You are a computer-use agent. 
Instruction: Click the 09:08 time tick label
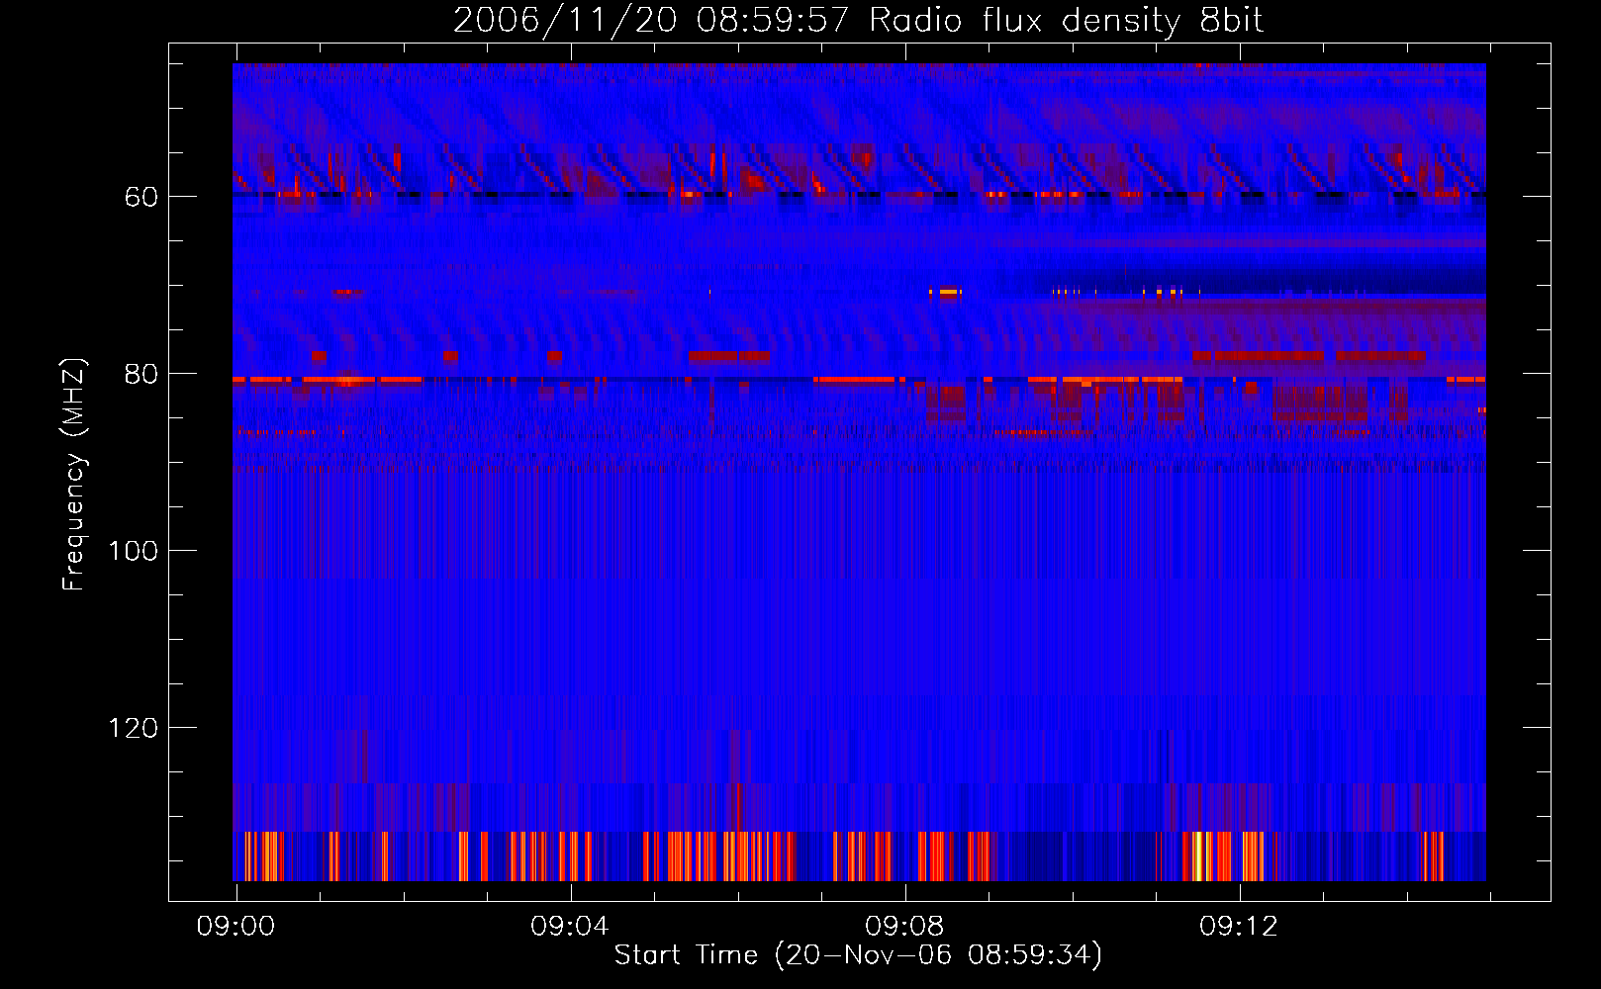coord(904,926)
